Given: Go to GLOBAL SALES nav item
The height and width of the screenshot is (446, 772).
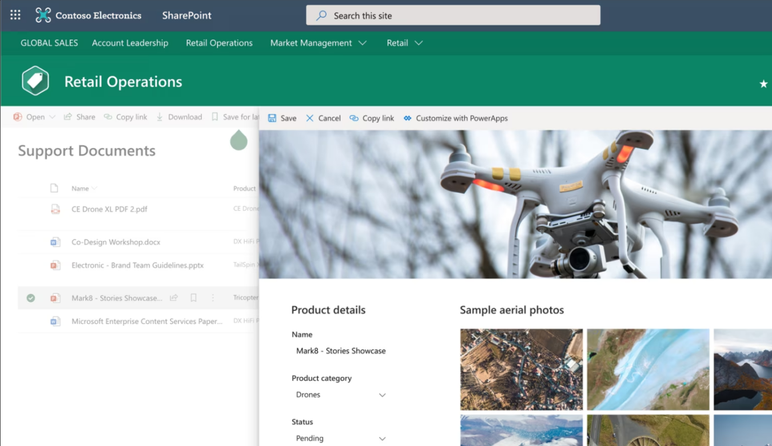Looking at the screenshot, I should click(x=49, y=43).
